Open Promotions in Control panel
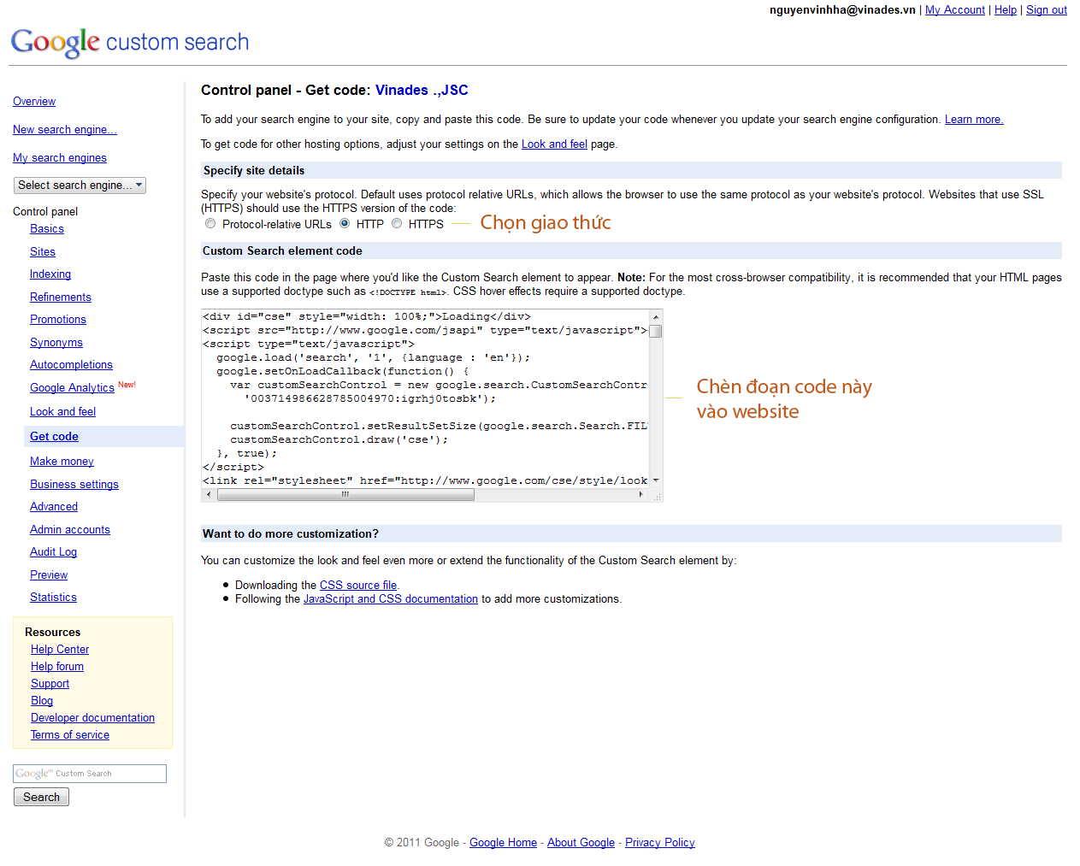 [x=58, y=320]
